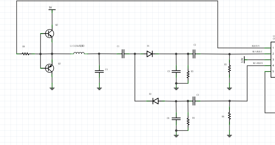Select PNP transistor Q3 symbol
The width and height of the screenshot is (275, 145).
click(x=50, y=68)
